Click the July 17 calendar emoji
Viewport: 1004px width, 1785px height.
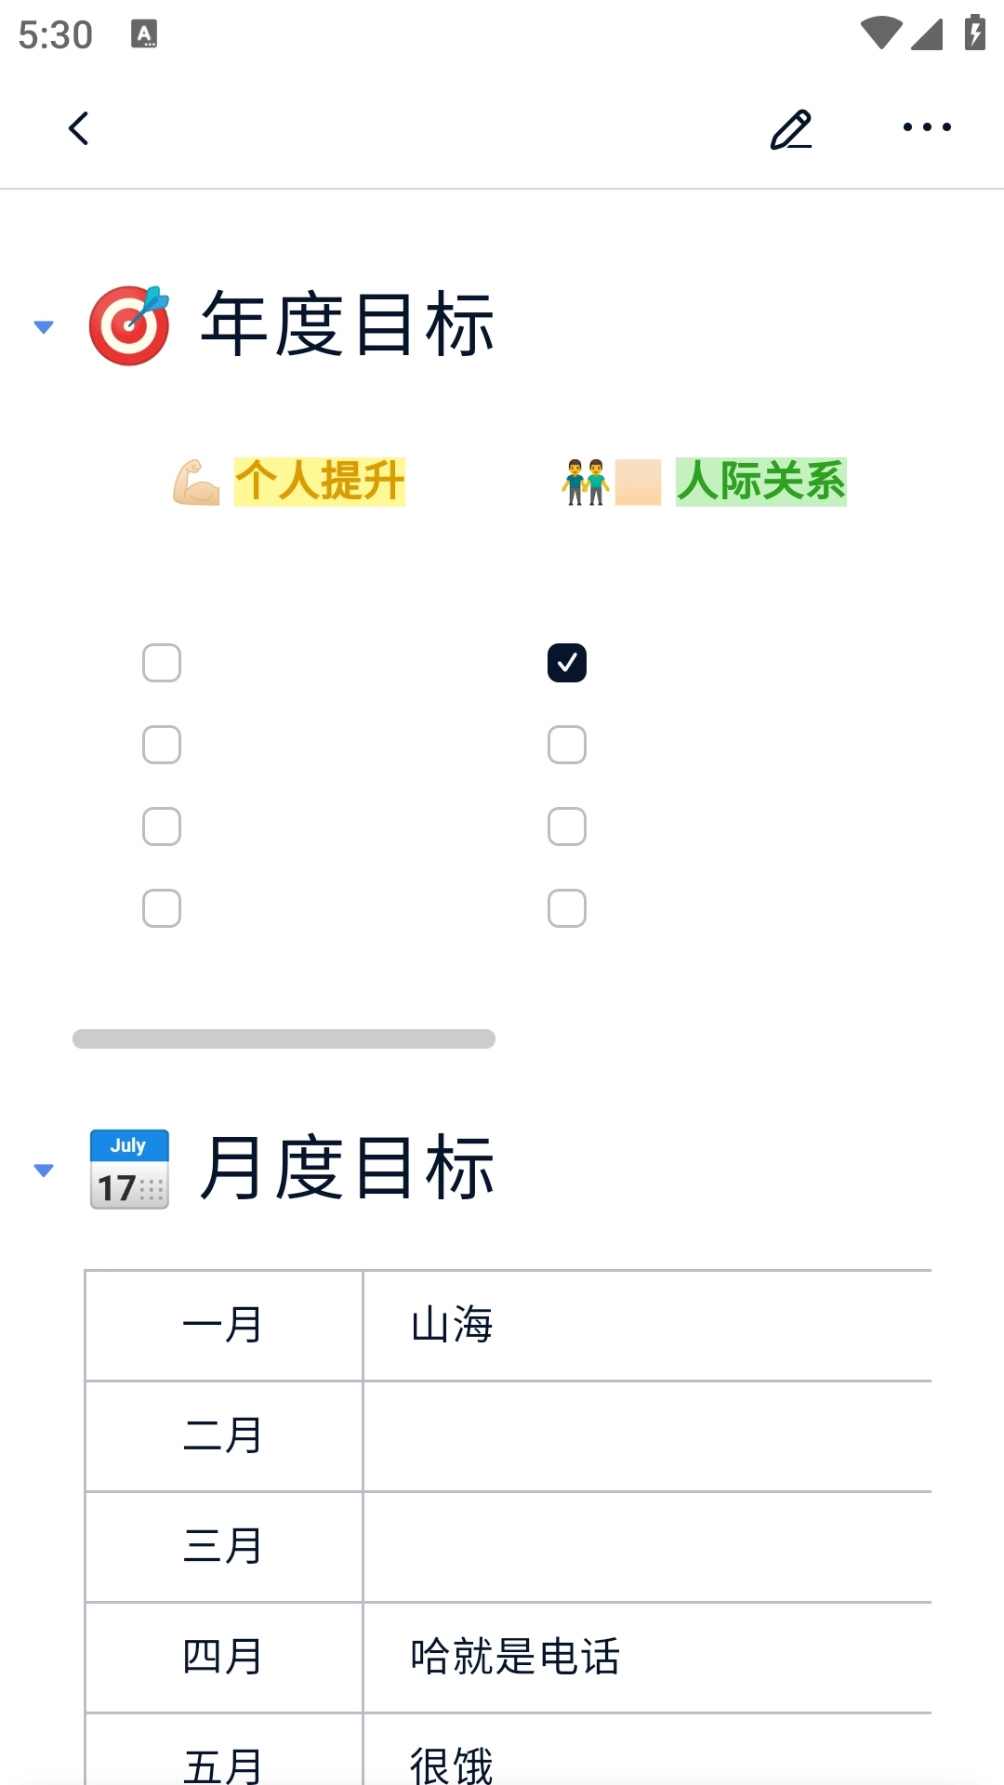pos(129,1170)
